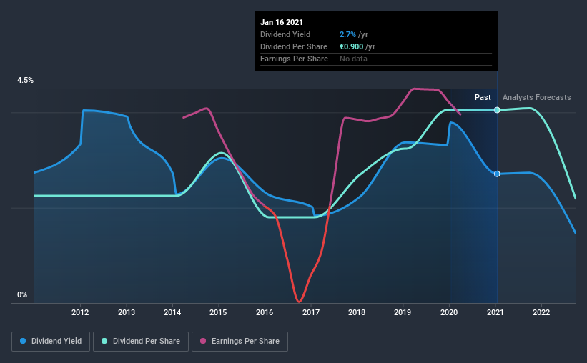Viewport: 587px width, 363px height.
Task: Select the Dividend Yield data point at 2021
Action: click(497, 174)
